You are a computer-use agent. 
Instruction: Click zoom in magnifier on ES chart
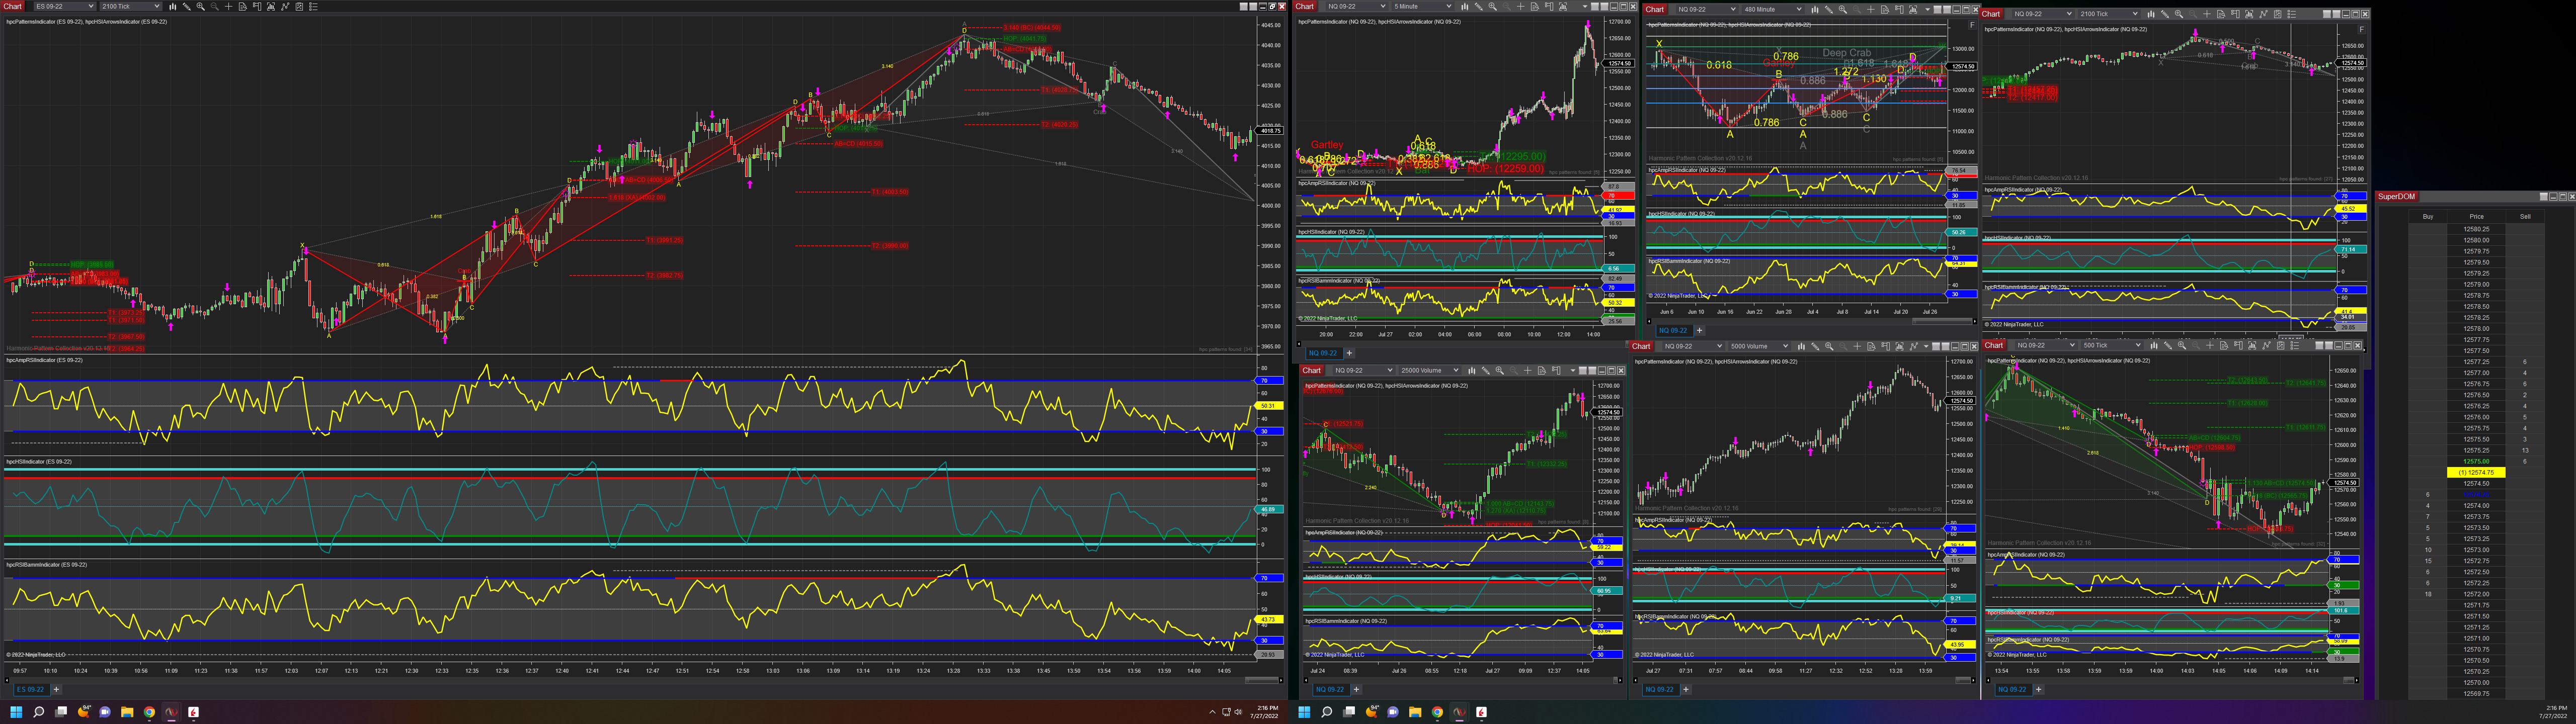[x=201, y=6]
